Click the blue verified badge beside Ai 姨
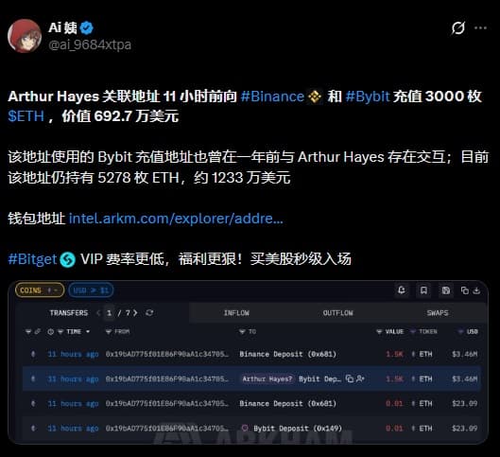Image resolution: width=500 pixels, height=457 pixels. point(86,28)
